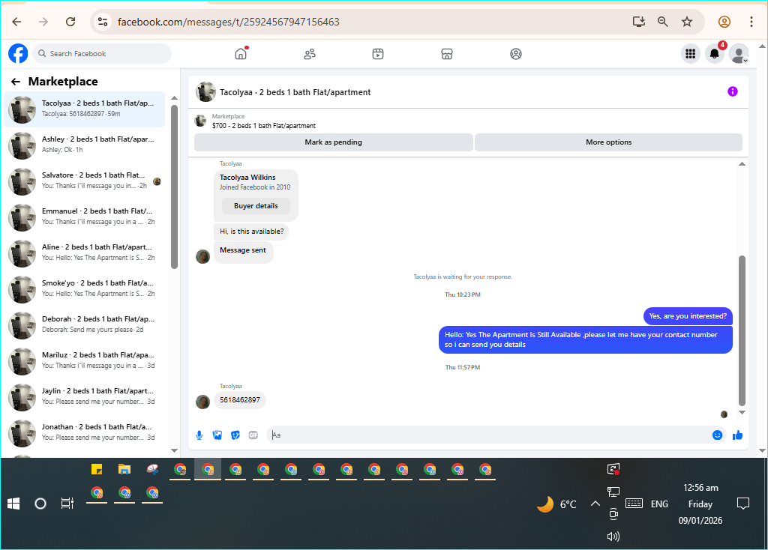This screenshot has width=768, height=550.
Task: Click the taskbar clock 12:56 am
Action: pyautogui.click(x=700, y=488)
